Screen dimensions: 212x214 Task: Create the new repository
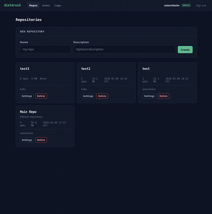[x=185, y=50]
